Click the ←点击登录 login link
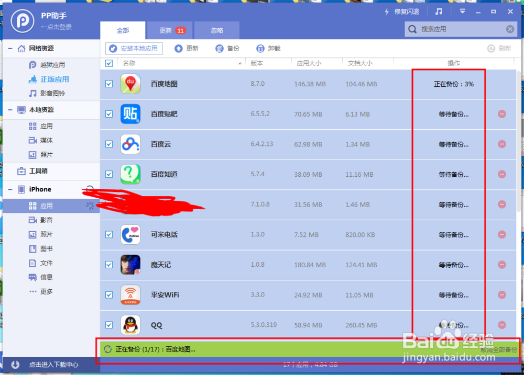Viewport: 524px width, 375px height. [56, 27]
